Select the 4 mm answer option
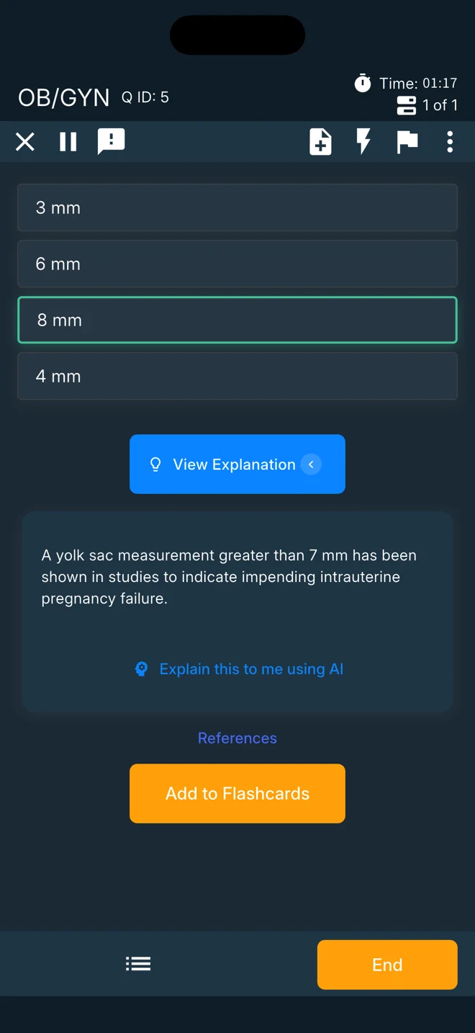The image size is (475, 1033). [237, 376]
